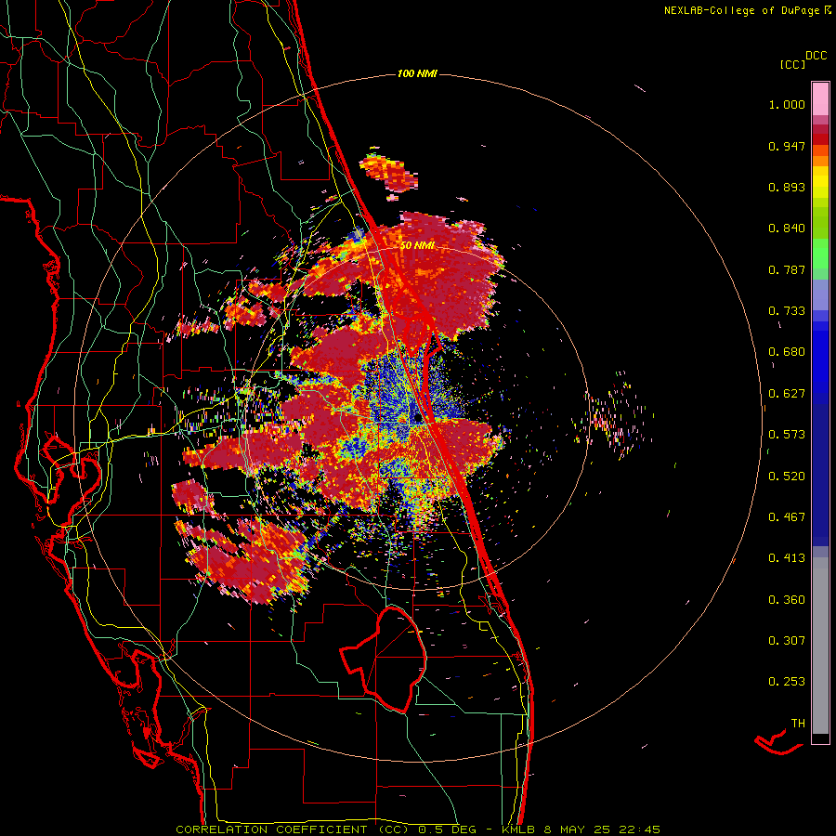Click the 0.680 scale value
The width and height of the screenshot is (836, 836).
tap(787, 352)
